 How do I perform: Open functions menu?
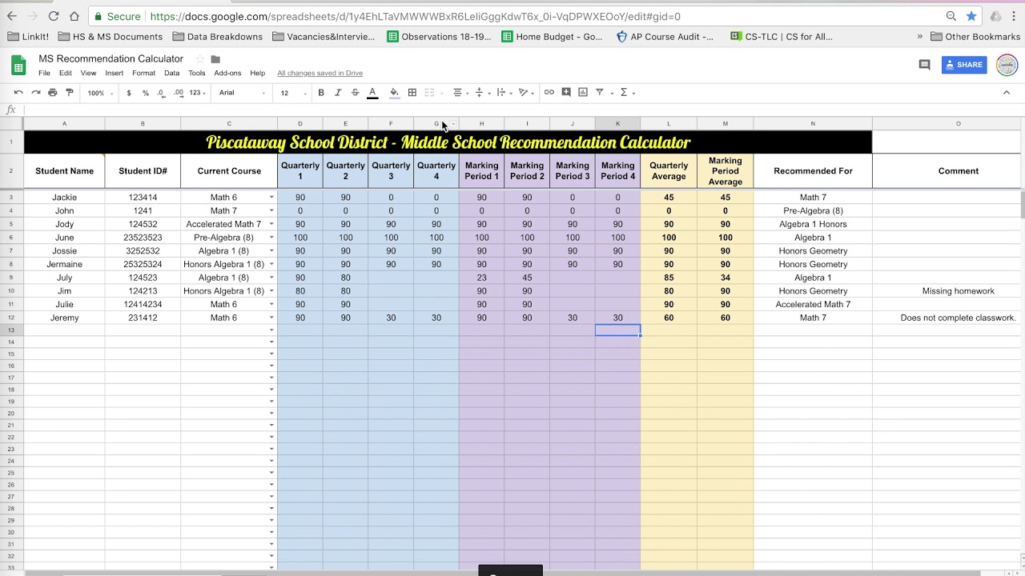pos(627,93)
